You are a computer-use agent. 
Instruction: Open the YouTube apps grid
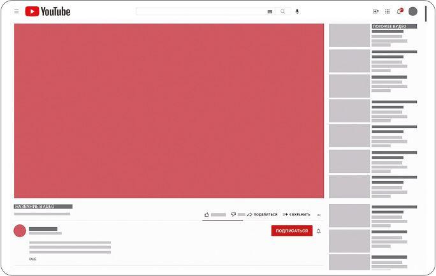[387, 11]
